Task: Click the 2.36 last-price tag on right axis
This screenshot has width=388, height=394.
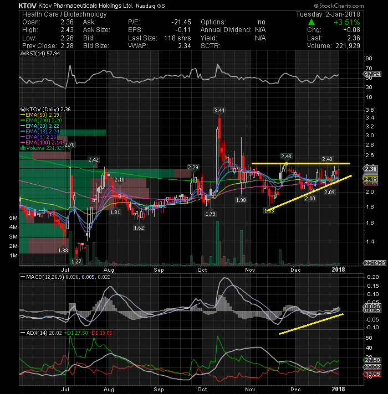Action: [x=371, y=169]
